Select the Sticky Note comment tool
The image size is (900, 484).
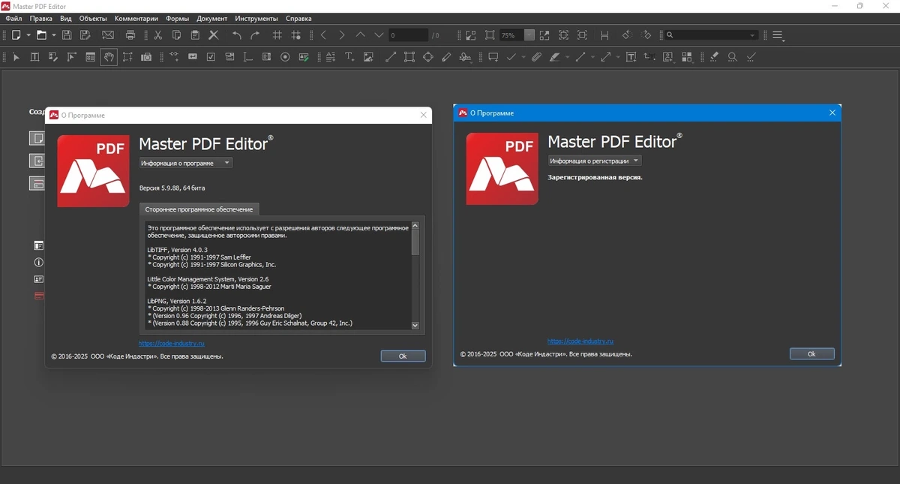coord(493,57)
